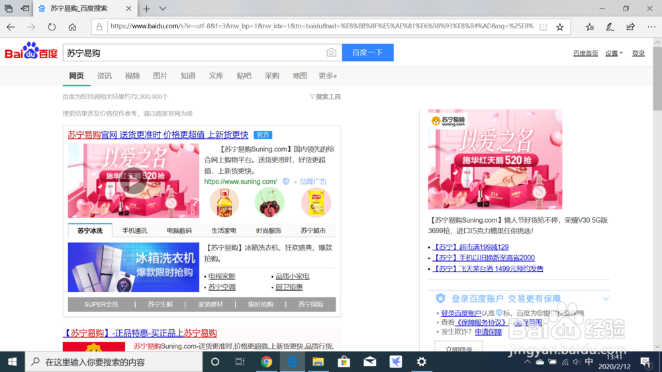Click the 百度一下 search button
The width and height of the screenshot is (662, 372).
click(x=367, y=52)
